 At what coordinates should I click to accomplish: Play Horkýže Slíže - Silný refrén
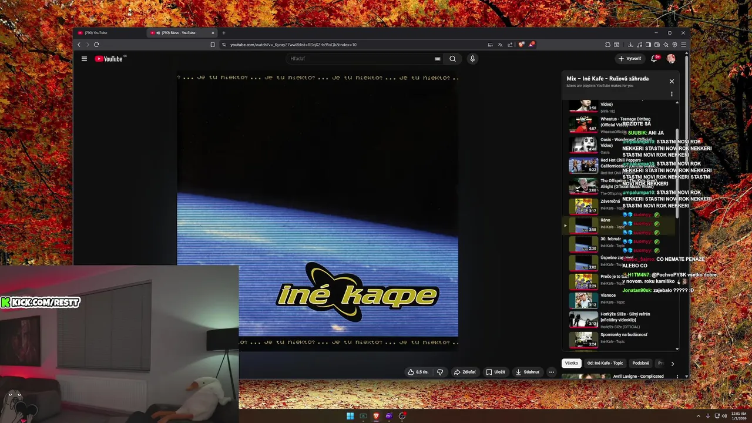(x=620, y=319)
